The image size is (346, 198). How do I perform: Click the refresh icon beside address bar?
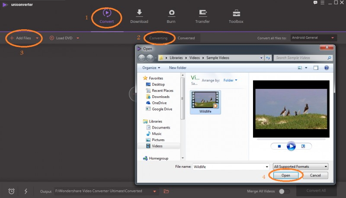tap(268, 58)
